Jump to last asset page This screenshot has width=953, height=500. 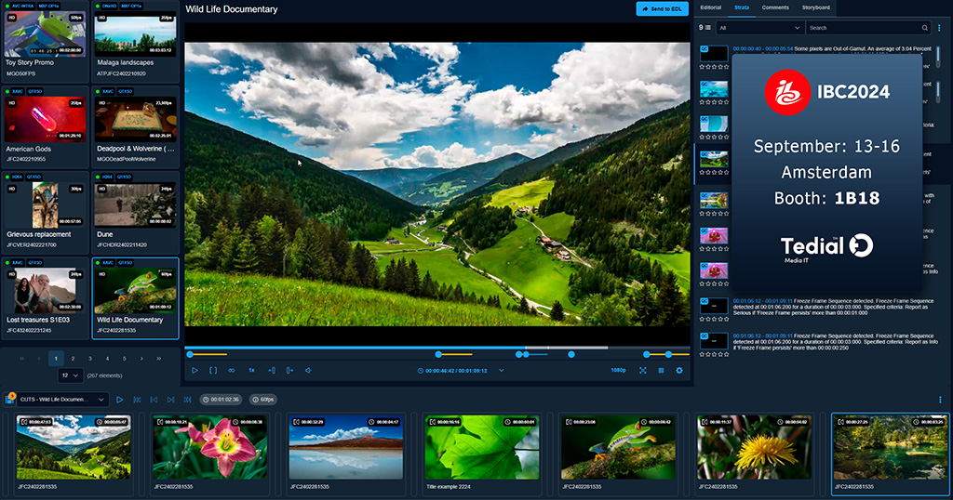click(x=158, y=359)
